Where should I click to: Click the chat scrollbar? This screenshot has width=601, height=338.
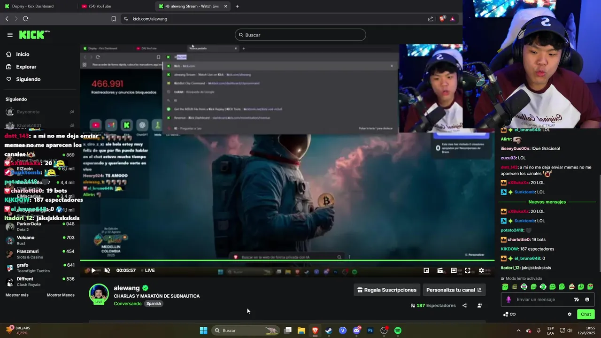click(x=599, y=223)
